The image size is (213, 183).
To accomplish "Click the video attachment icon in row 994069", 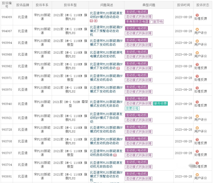I will 96,21.
